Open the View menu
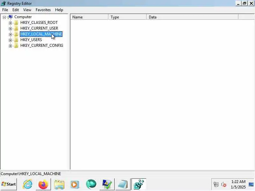Screen dimensions: 255x191 (27, 10)
